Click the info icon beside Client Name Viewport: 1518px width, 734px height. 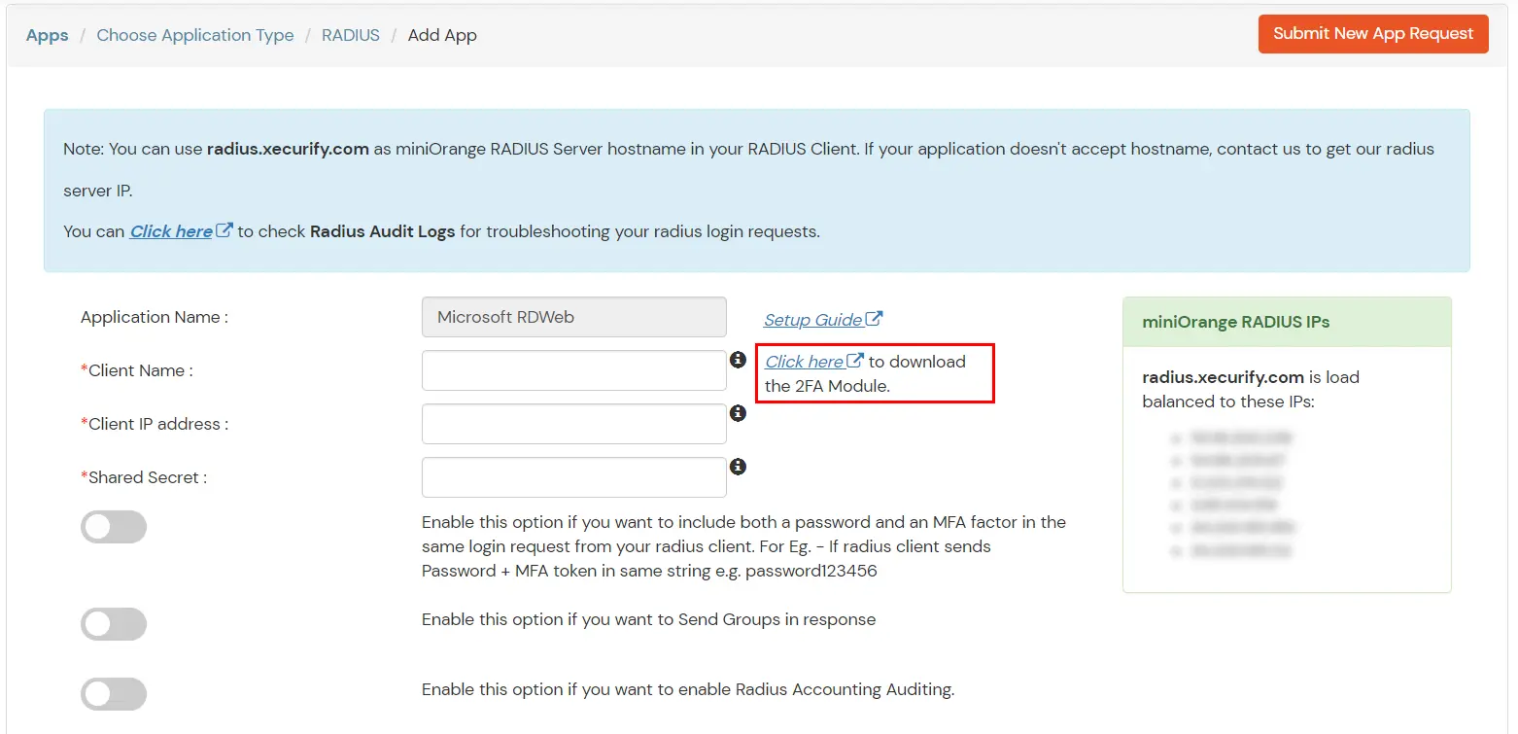click(x=738, y=359)
